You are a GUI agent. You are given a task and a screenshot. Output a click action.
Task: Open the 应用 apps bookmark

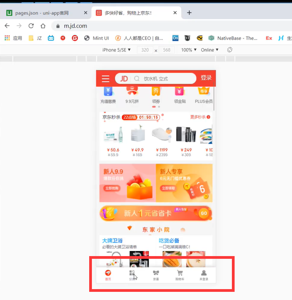tap(13, 38)
